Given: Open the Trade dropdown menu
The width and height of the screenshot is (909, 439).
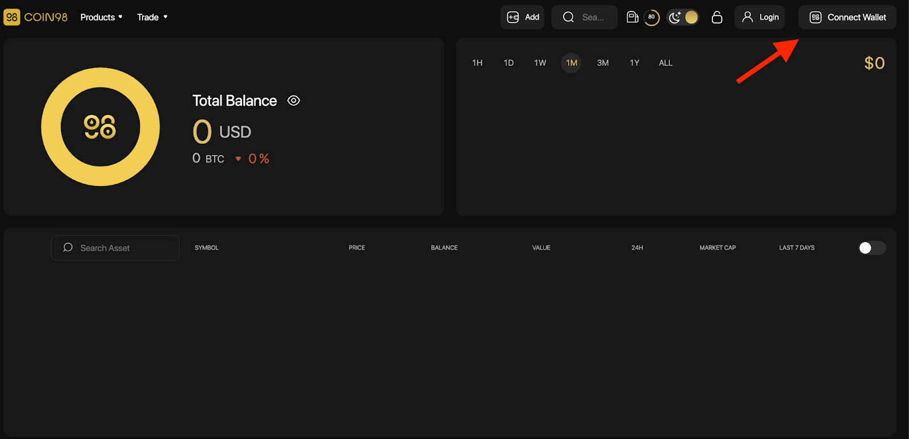Looking at the screenshot, I should [152, 17].
